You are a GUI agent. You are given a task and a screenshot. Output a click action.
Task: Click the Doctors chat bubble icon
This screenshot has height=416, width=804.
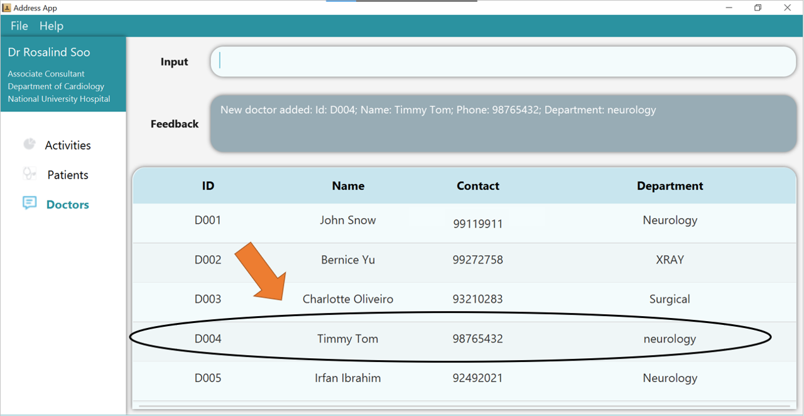point(30,204)
